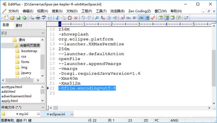Select the bootstrap folder
Image resolution: width=217 pixels, height=123 pixels.
click(29, 51)
